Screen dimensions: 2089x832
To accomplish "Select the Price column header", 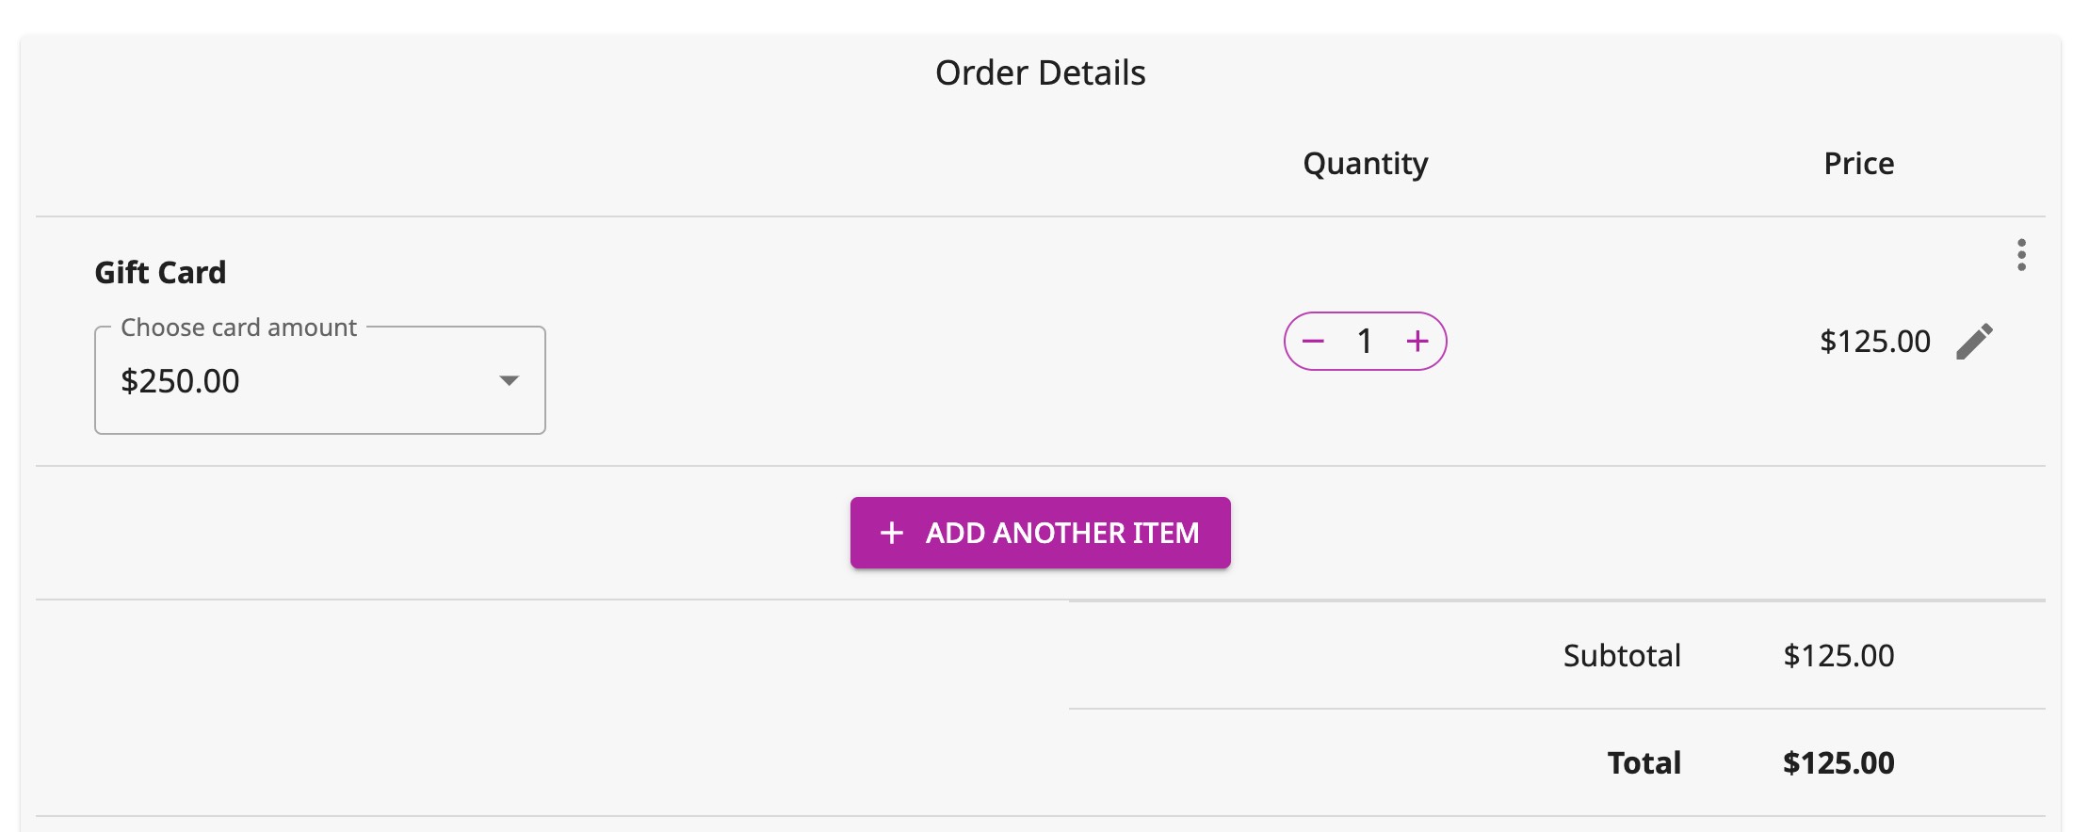I will click(1858, 163).
